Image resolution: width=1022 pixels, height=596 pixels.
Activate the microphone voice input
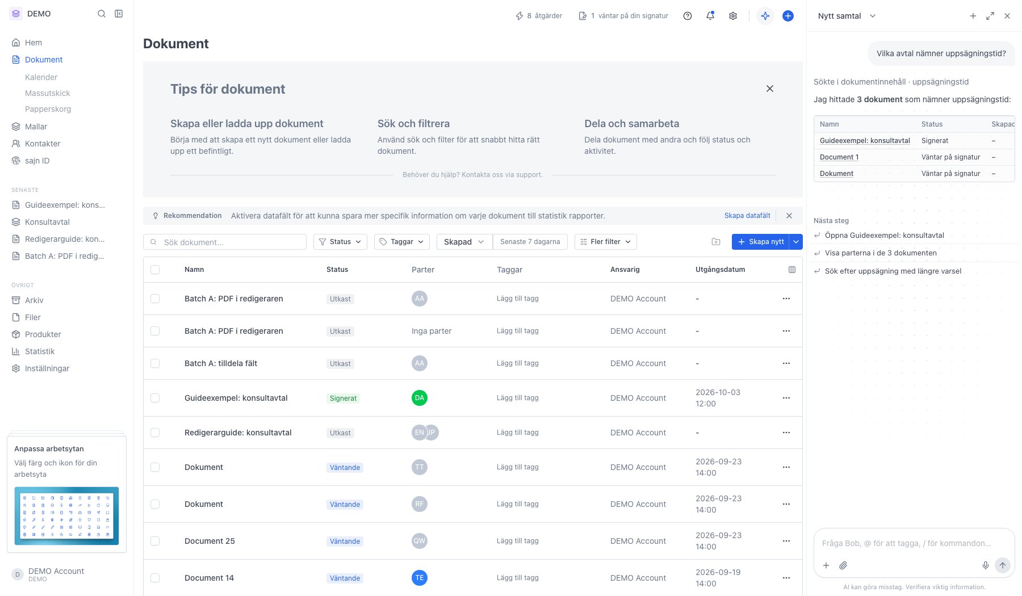[986, 565]
